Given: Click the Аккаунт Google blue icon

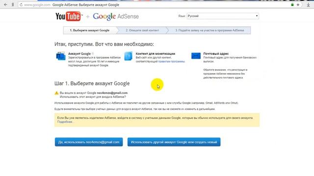Looking at the screenshot, I should pyautogui.click(x=61, y=56).
